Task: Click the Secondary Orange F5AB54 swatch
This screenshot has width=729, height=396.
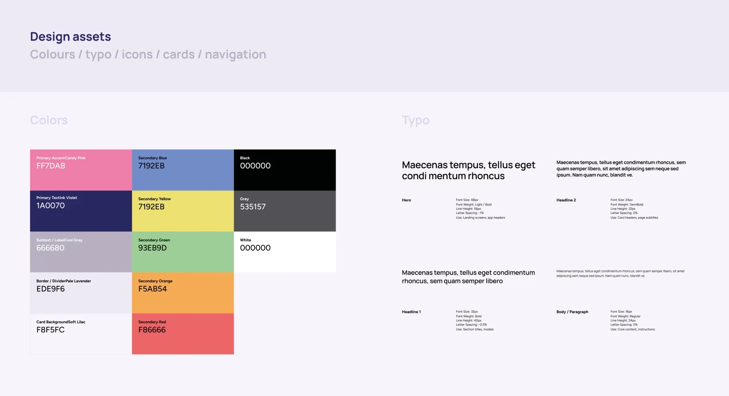Action: point(183,293)
